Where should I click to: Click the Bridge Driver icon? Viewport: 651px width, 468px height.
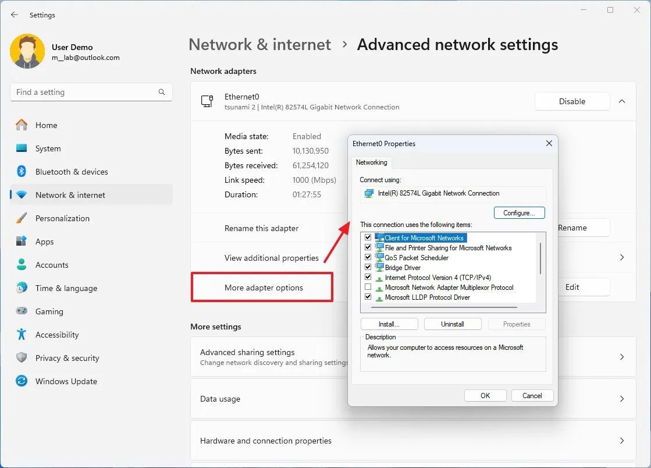(x=379, y=267)
